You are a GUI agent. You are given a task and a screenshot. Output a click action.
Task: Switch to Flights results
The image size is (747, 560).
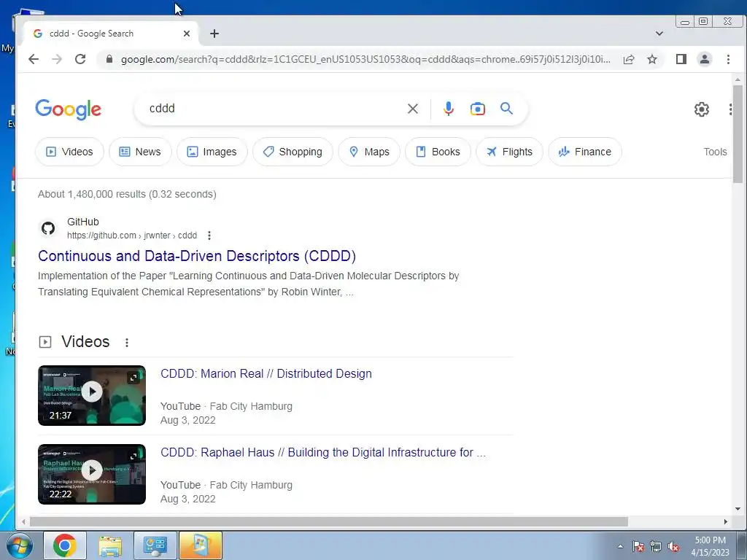[x=509, y=152]
